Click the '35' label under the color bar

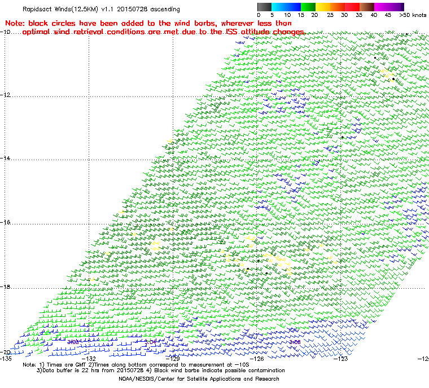coord(359,15)
